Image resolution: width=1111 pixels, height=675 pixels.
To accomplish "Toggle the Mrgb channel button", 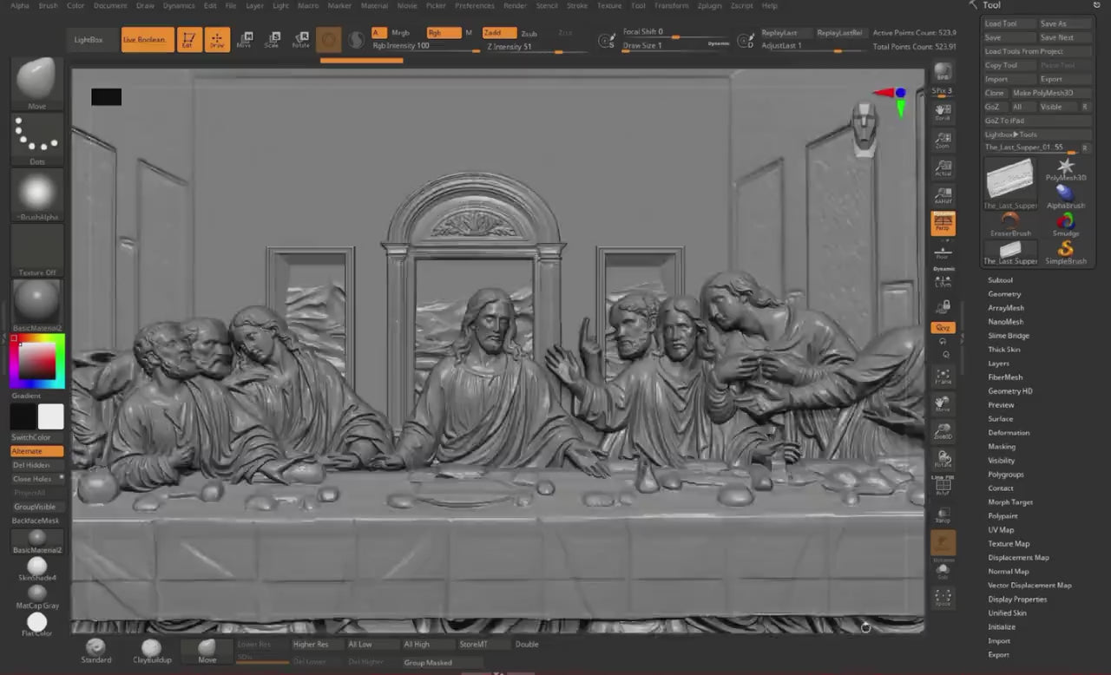I will point(400,33).
